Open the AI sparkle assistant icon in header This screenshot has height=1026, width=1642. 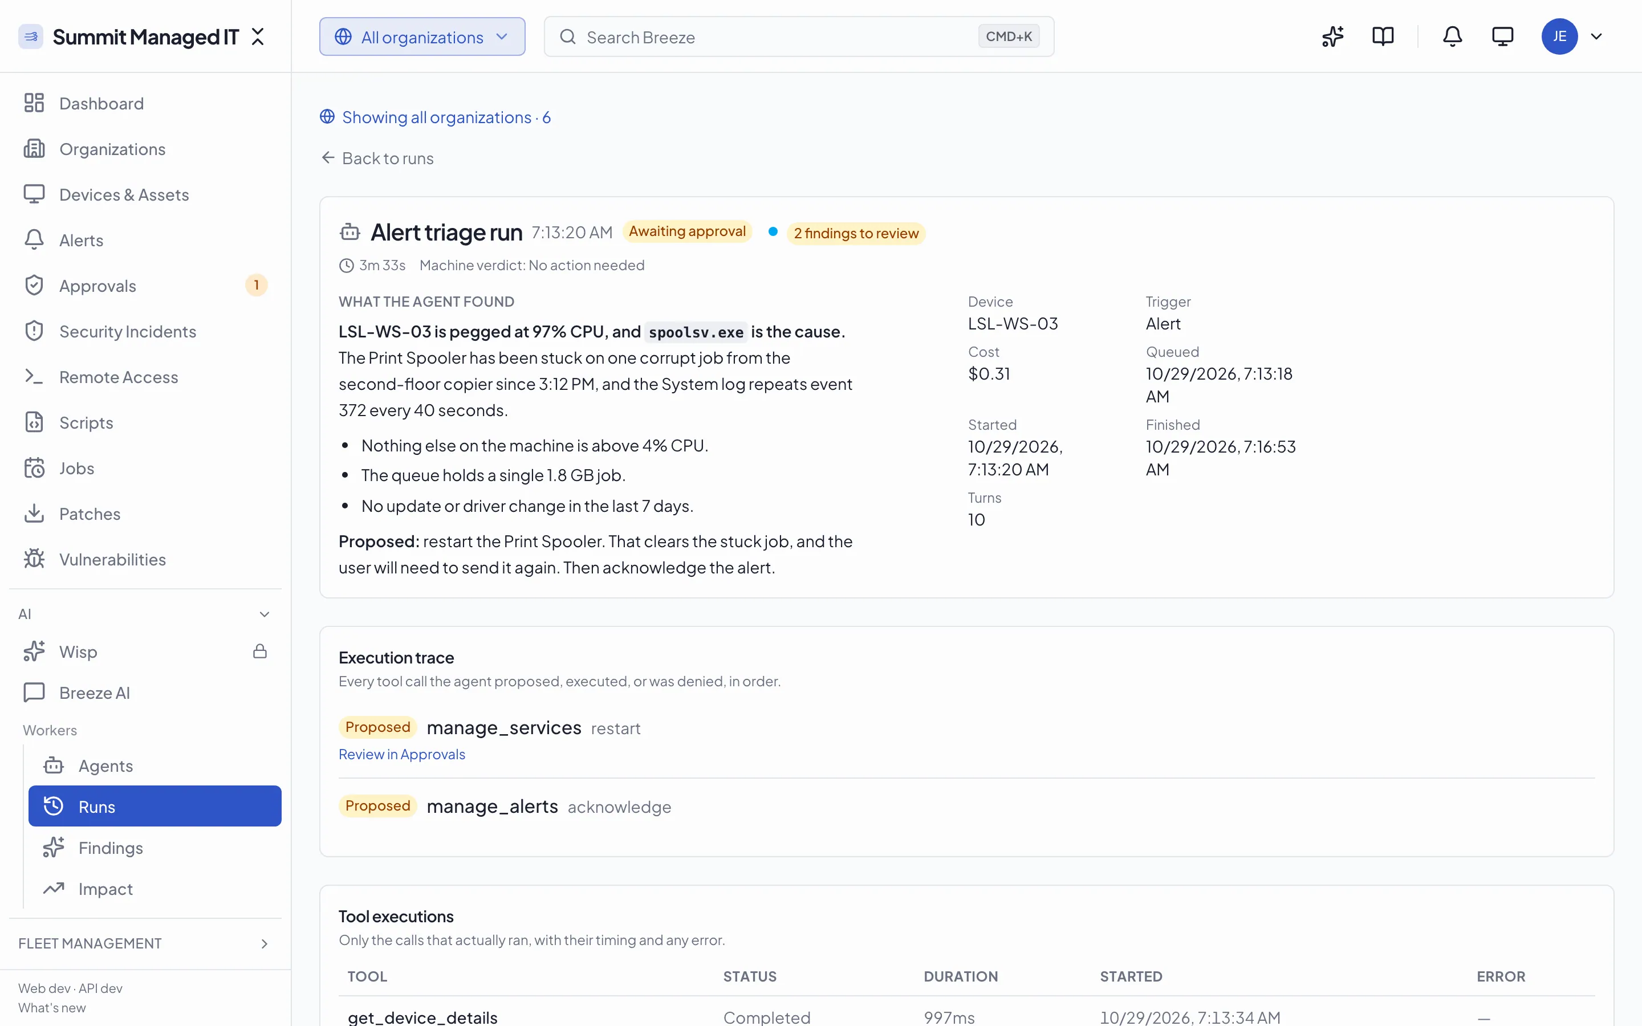point(1332,36)
